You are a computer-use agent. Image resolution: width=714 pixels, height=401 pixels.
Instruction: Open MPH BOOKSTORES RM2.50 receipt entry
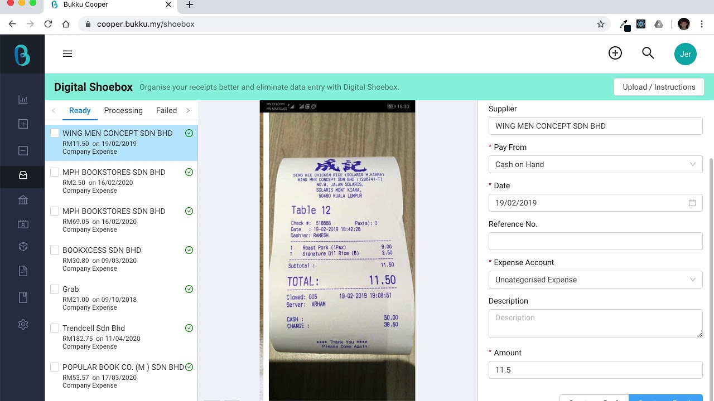click(121, 181)
